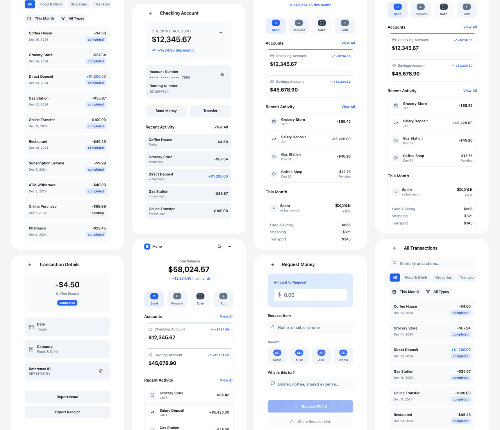Open the Pharmacy transaction row
Viewport: 500px width, 430px height.
pos(67,231)
